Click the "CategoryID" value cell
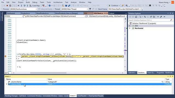 pyautogui.click(x=52, y=82)
